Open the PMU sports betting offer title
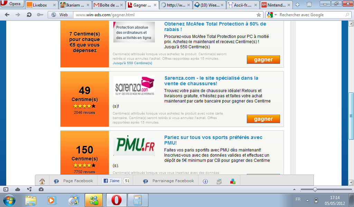The image size is (354, 207). 213,140
